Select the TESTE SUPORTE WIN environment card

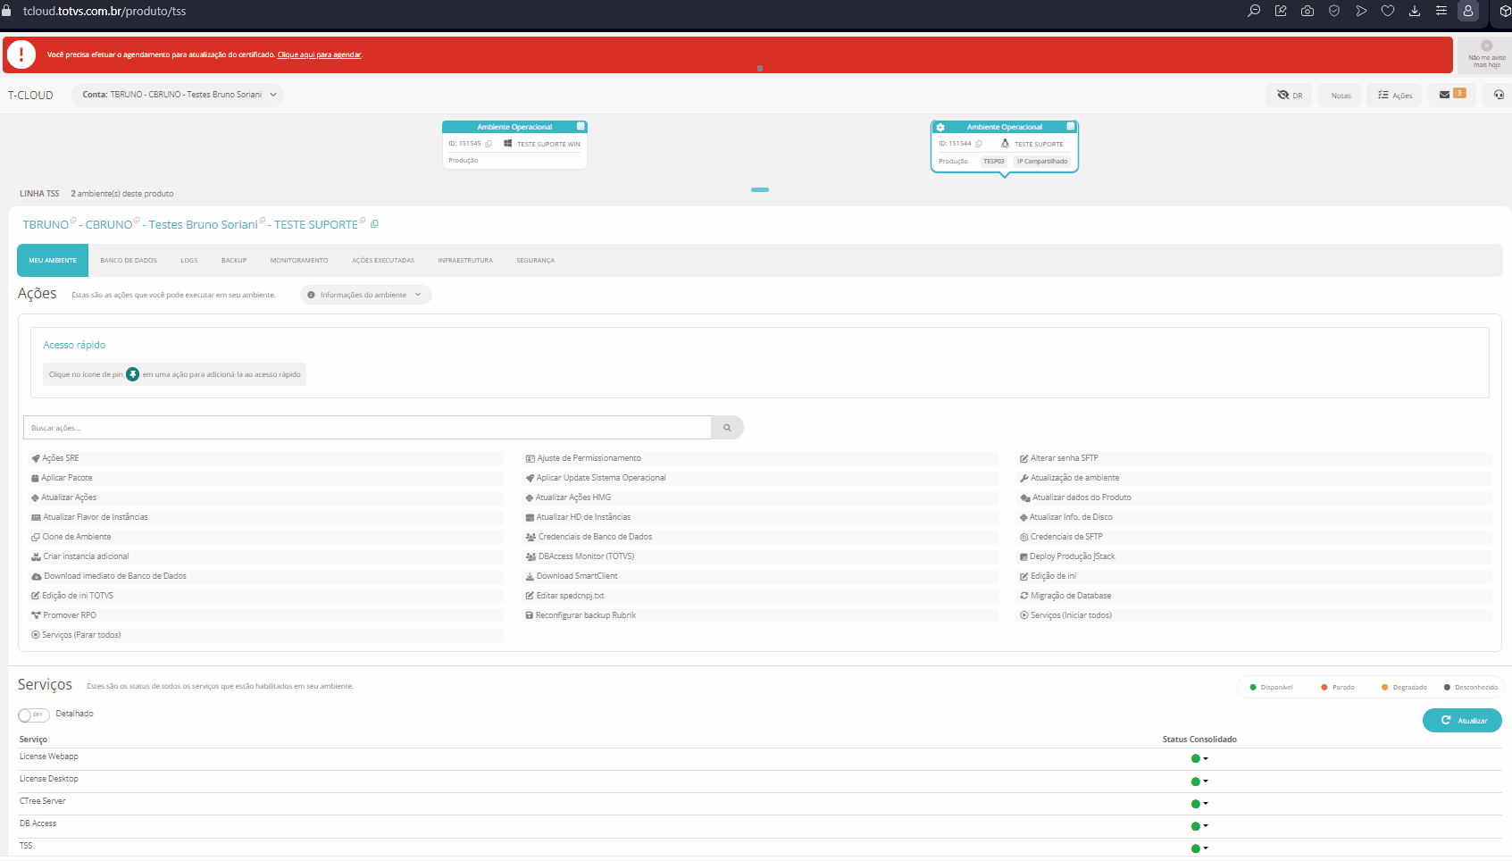pyautogui.click(x=514, y=145)
